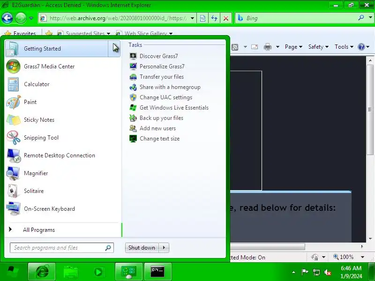Screen dimensions: 375x281
Task: Click the Start orb button
Action: click(x=13, y=272)
